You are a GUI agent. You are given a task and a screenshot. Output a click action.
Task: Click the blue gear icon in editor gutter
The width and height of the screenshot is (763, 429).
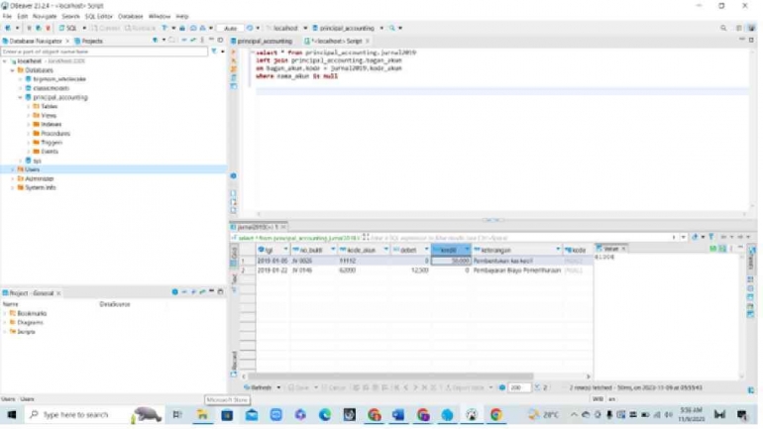pyautogui.click(x=234, y=175)
